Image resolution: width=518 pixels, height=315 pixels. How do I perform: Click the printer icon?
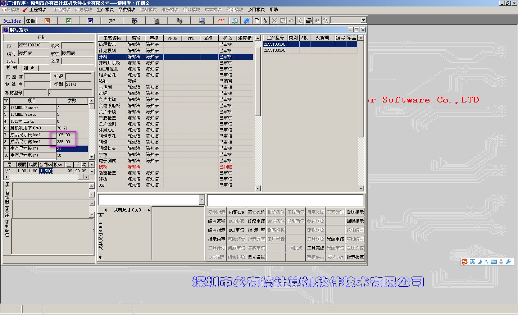pyautogui.click(x=309, y=21)
